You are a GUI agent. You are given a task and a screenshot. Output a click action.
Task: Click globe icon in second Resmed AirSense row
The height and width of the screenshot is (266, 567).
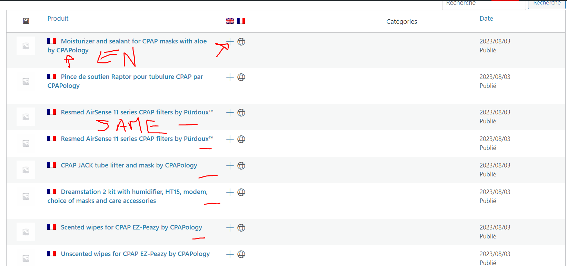[x=241, y=139]
